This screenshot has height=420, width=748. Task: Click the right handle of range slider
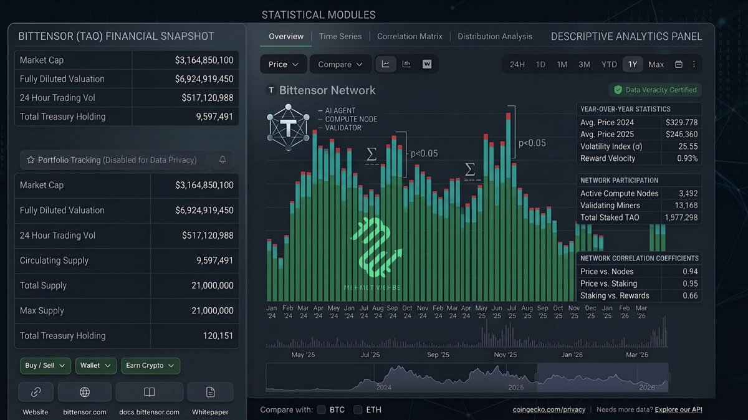click(x=668, y=377)
